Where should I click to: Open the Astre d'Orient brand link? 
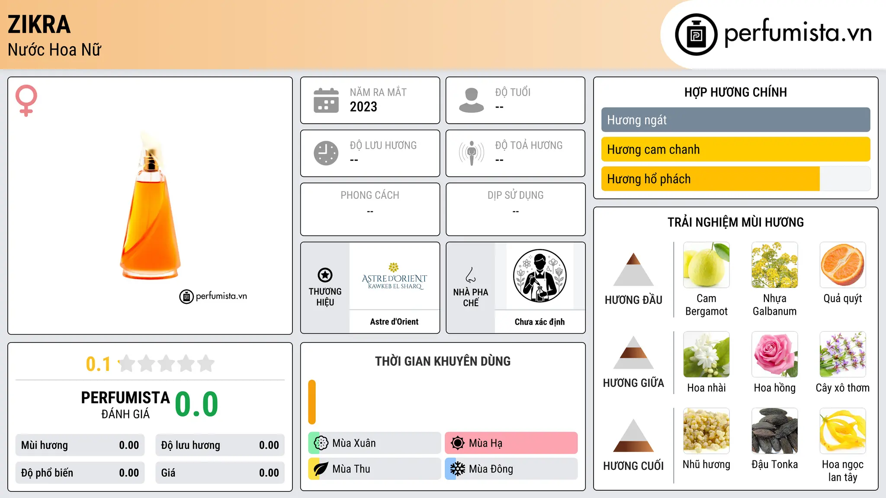click(x=394, y=322)
